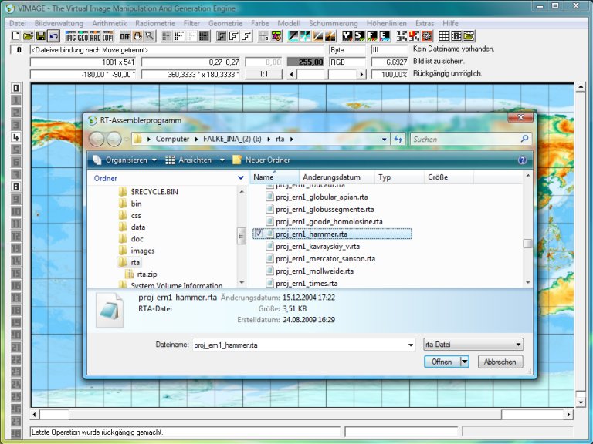593x444 pixels.
Task: Click the GEO toolbar icon
Action: [x=84, y=36]
